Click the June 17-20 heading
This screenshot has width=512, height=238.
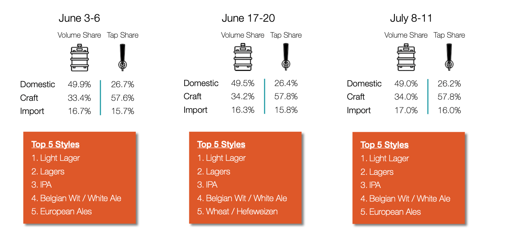pyautogui.click(x=248, y=18)
